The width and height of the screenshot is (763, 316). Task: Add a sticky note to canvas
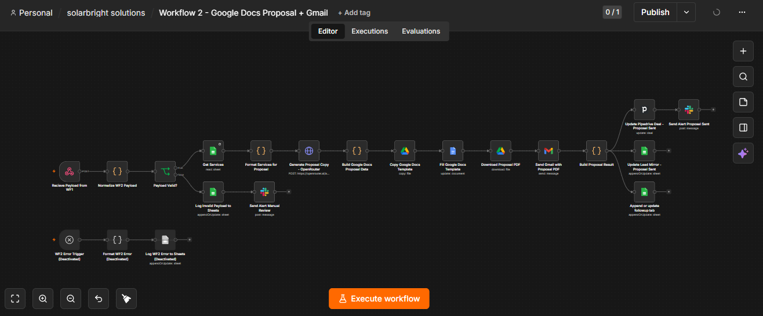pyautogui.click(x=743, y=102)
